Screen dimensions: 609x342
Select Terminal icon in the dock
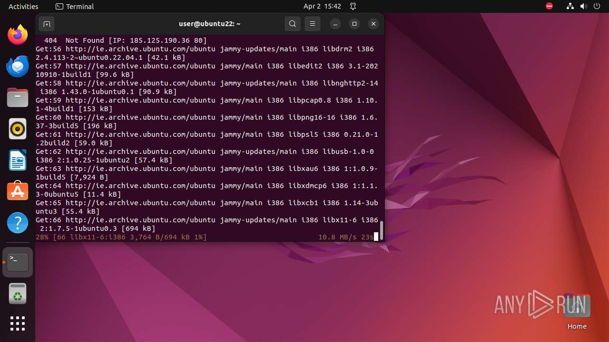18,262
